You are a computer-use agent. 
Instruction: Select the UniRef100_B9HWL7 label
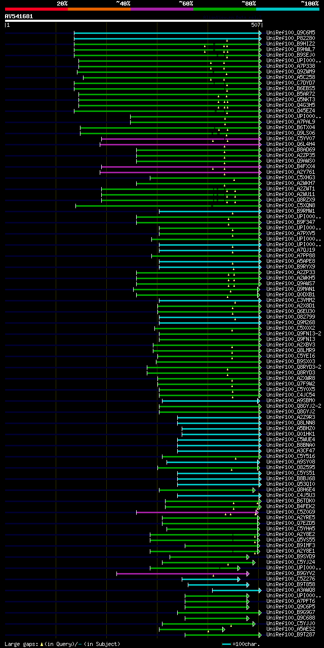point(291,50)
